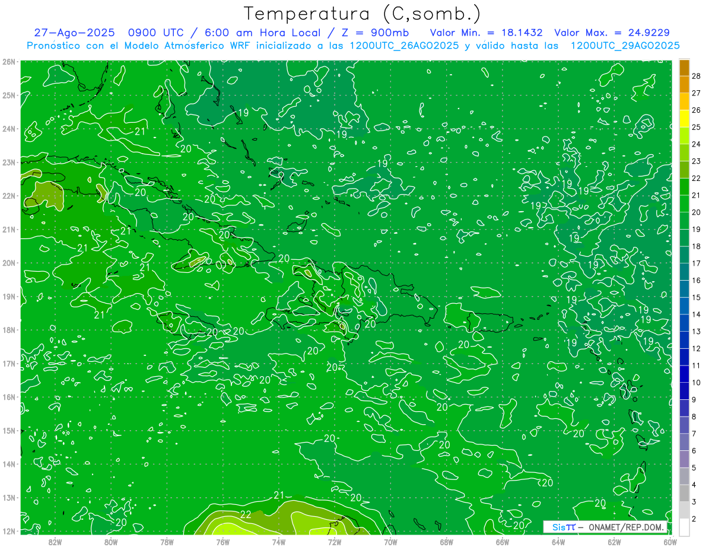Click the longitude axis label "60W"
712x550 pixels.
pyautogui.click(x=669, y=542)
